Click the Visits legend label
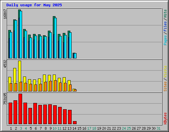The width and height of the screenshot is (169, 132). coord(165,72)
